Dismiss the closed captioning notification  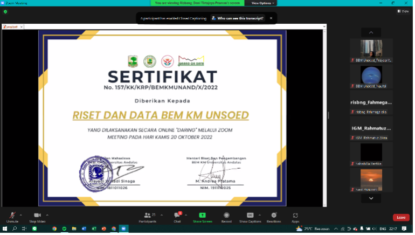click(271, 18)
